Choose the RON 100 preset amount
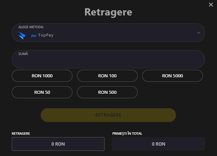The image size is (217, 156). click(107, 76)
